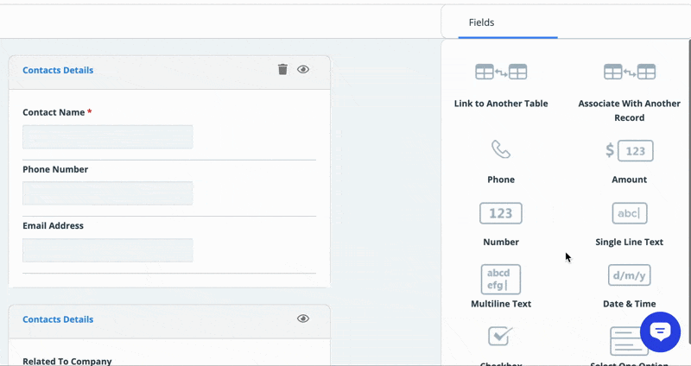Choose the Checkbox field icon
Screen dimensions: 691x366
point(501,336)
